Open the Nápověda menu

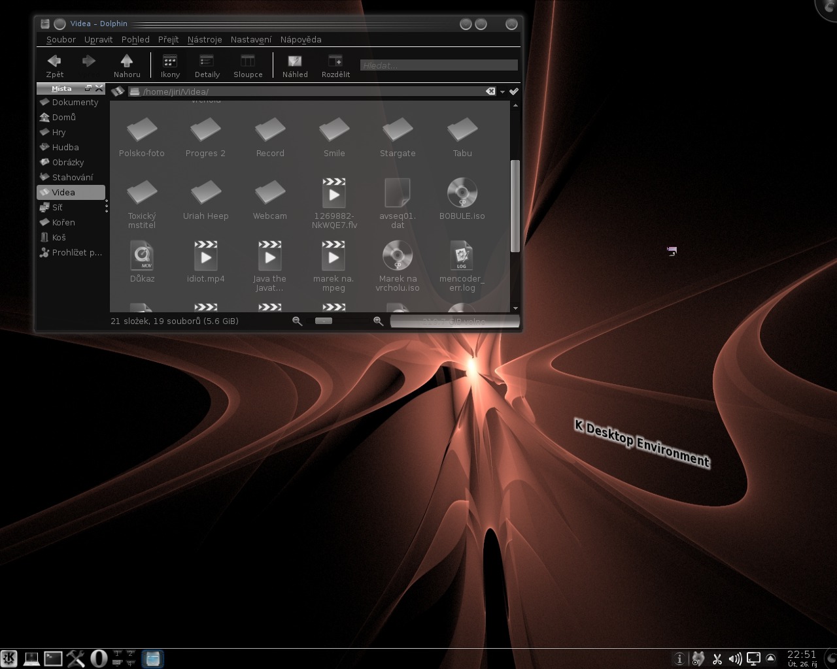tap(301, 39)
